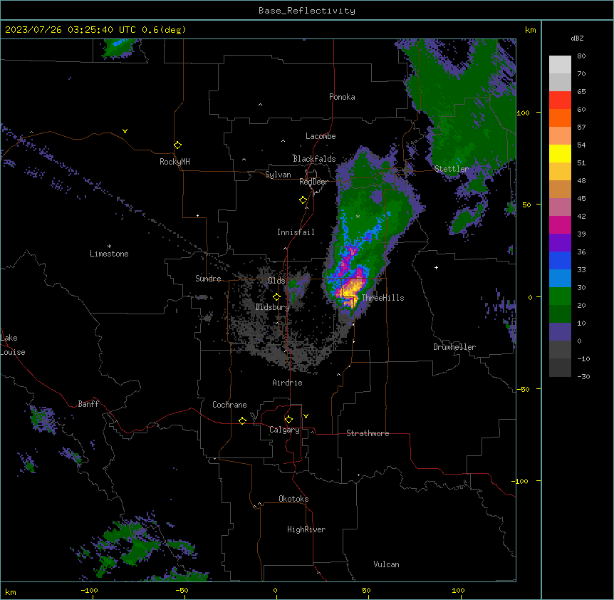
Task: Click the Ponoka city label
Action: 342,97
